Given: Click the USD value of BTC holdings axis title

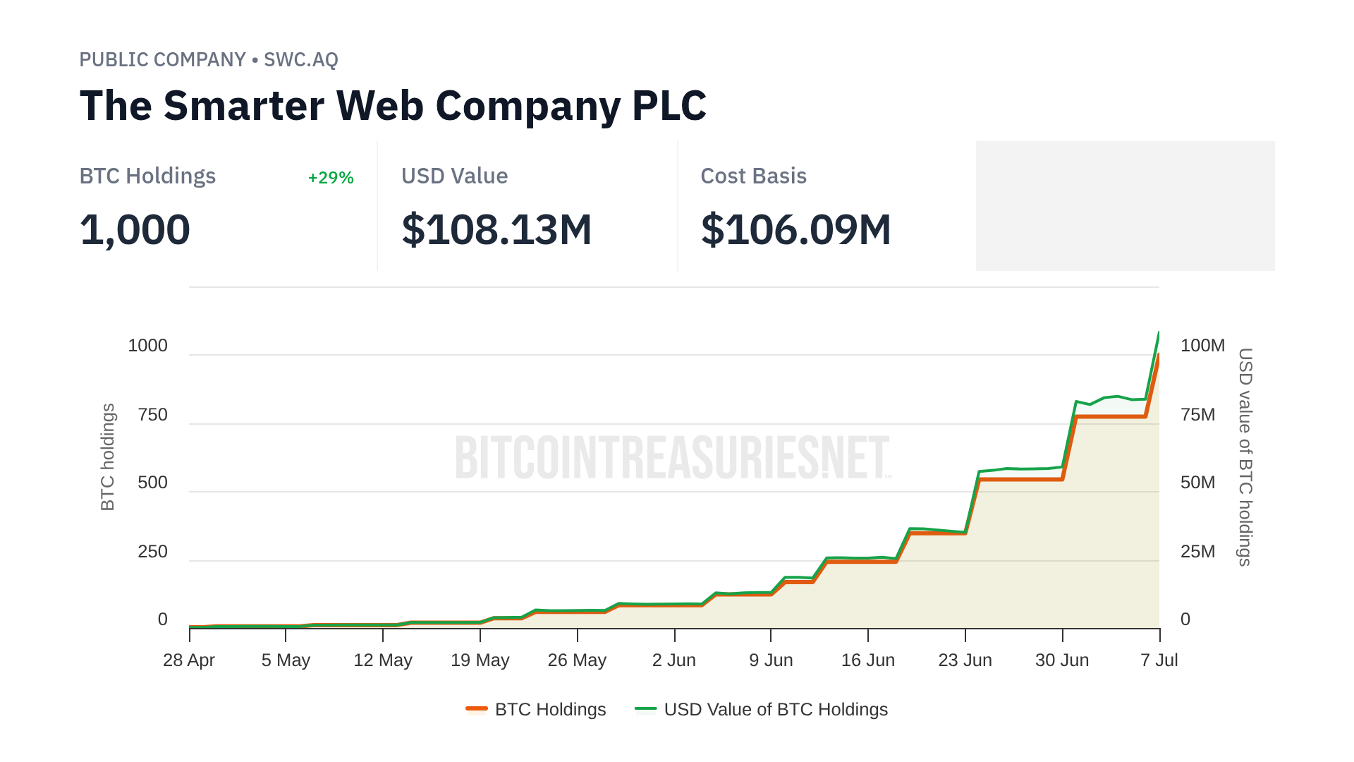Looking at the screenshot, I should [1245, 456].
